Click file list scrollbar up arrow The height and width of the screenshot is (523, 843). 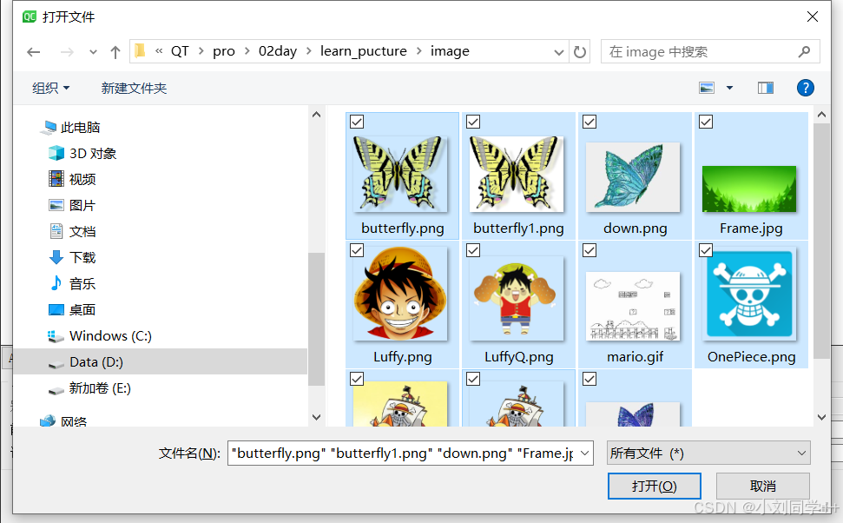pos(821,114)
